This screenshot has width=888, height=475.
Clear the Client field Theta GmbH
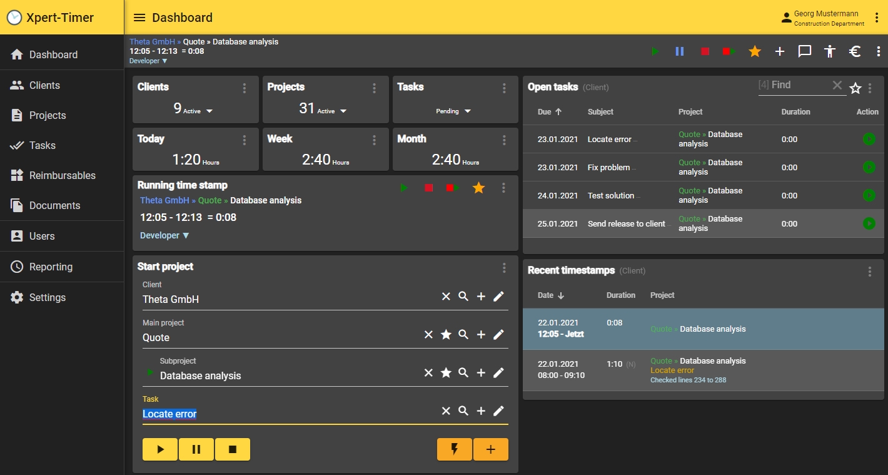click(446, 297)
